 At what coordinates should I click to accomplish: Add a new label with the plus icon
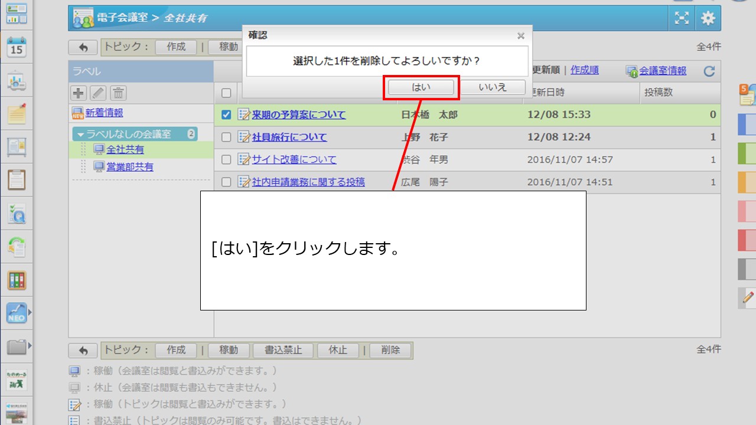click(x=78, y=93)
